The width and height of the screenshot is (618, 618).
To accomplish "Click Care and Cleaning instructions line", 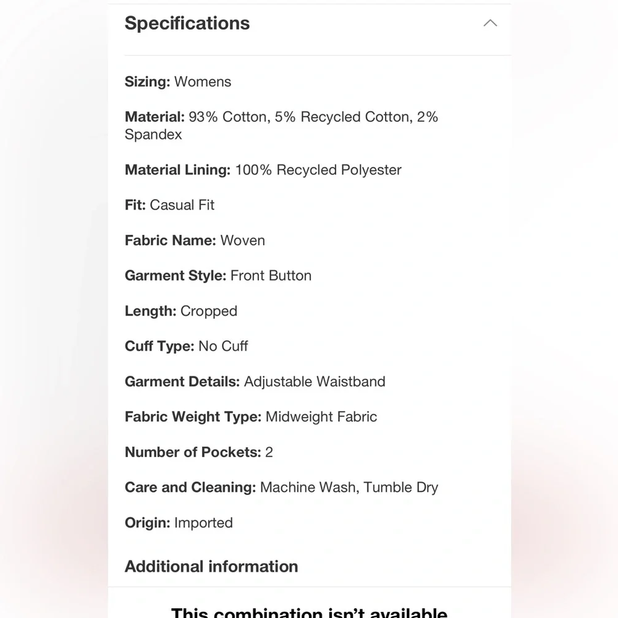I will [281, 487].
